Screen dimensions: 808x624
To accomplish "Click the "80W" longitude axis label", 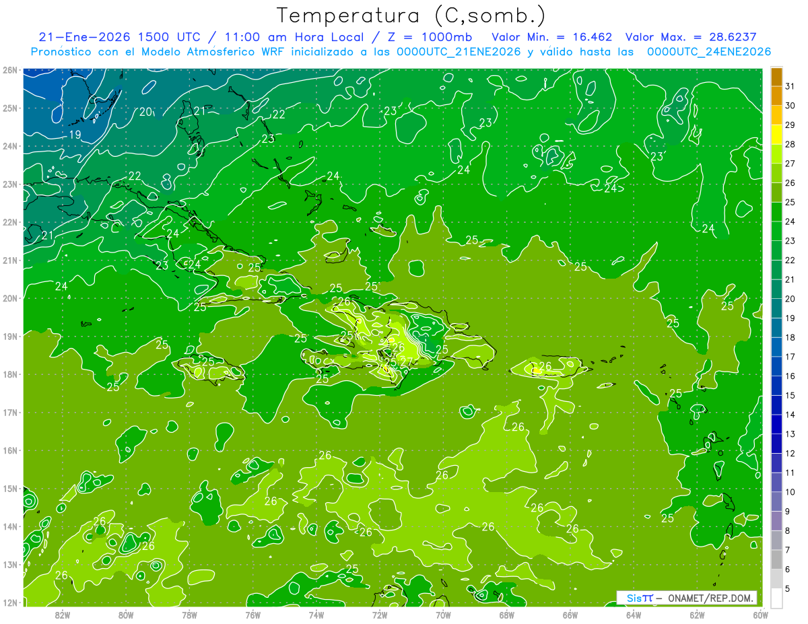I will click(x=125, y=615).
